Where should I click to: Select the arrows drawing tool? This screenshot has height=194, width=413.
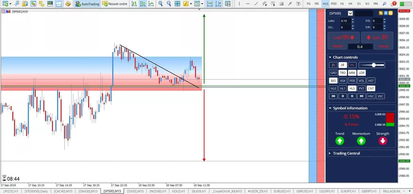pos(290,4)
